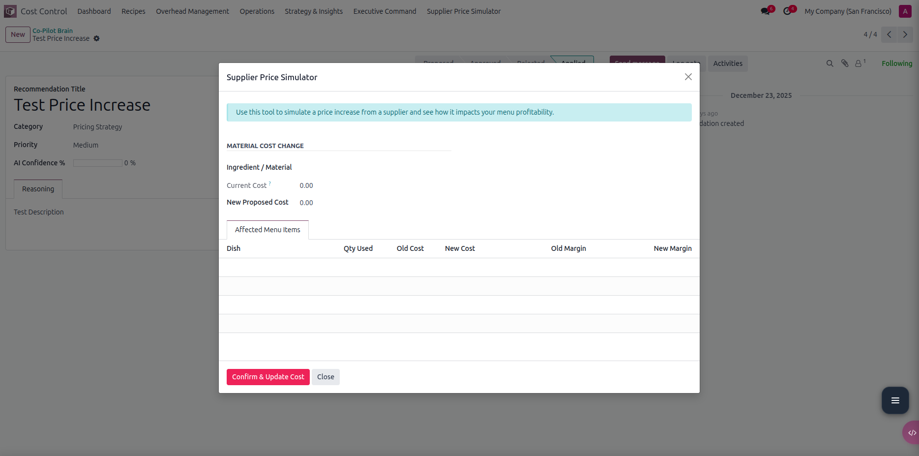Image resolution: width=919 pixels, height=456 pixels.
Task: Go to the next record arrow
Action: (905, 34)
